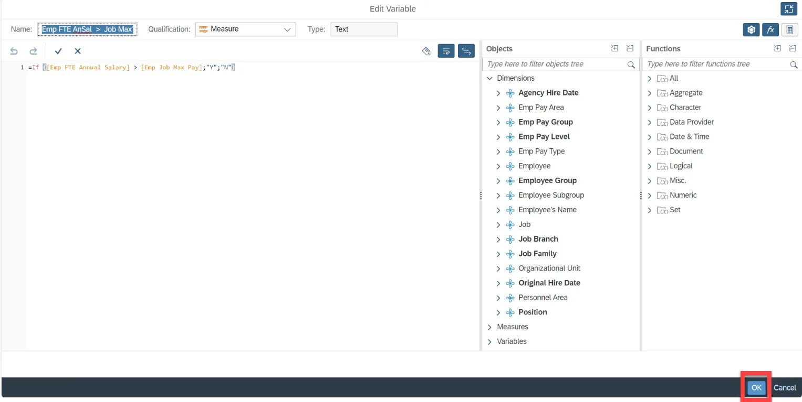802x402 pixels.
Task: Click the Type field showing Text
Action: pyautogui.click(x=364, y=29)
